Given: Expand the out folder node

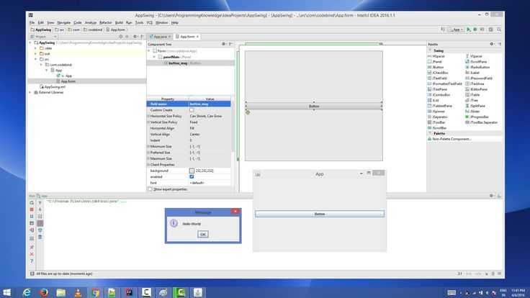Looking at the screenshot, I should coord(36,54).
